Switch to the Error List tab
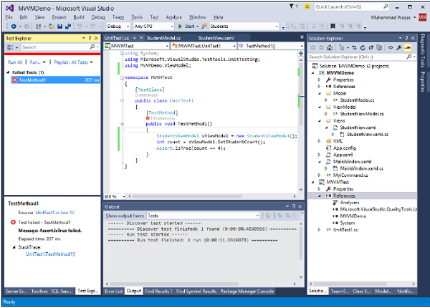 click(x=113, y=292)
